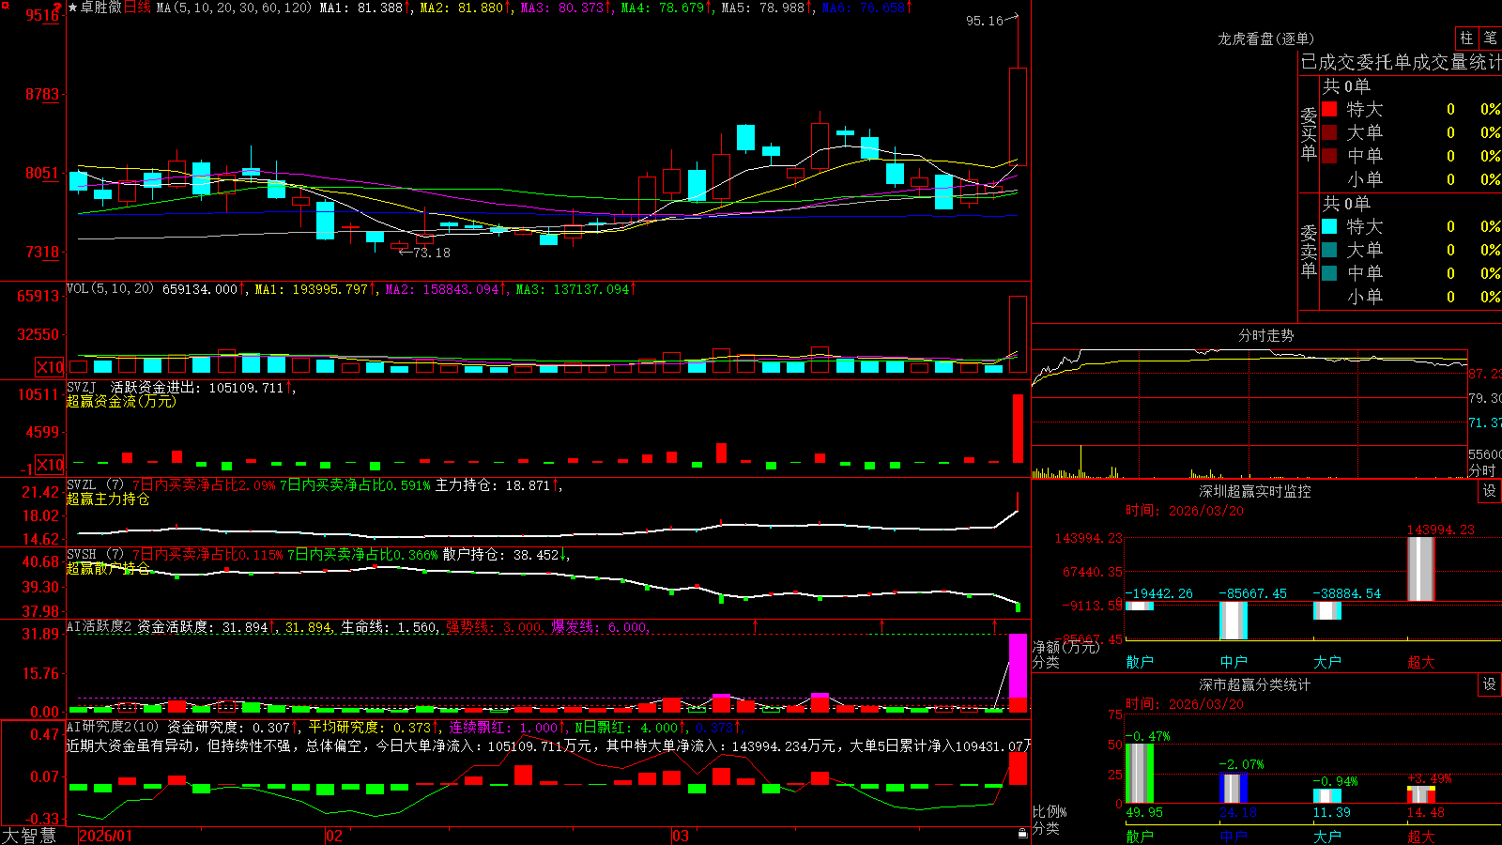Click the 散户 bar valued -19442.26
The height and width of the screenshot is (845, 1502).
click(x=1140, y=606)
